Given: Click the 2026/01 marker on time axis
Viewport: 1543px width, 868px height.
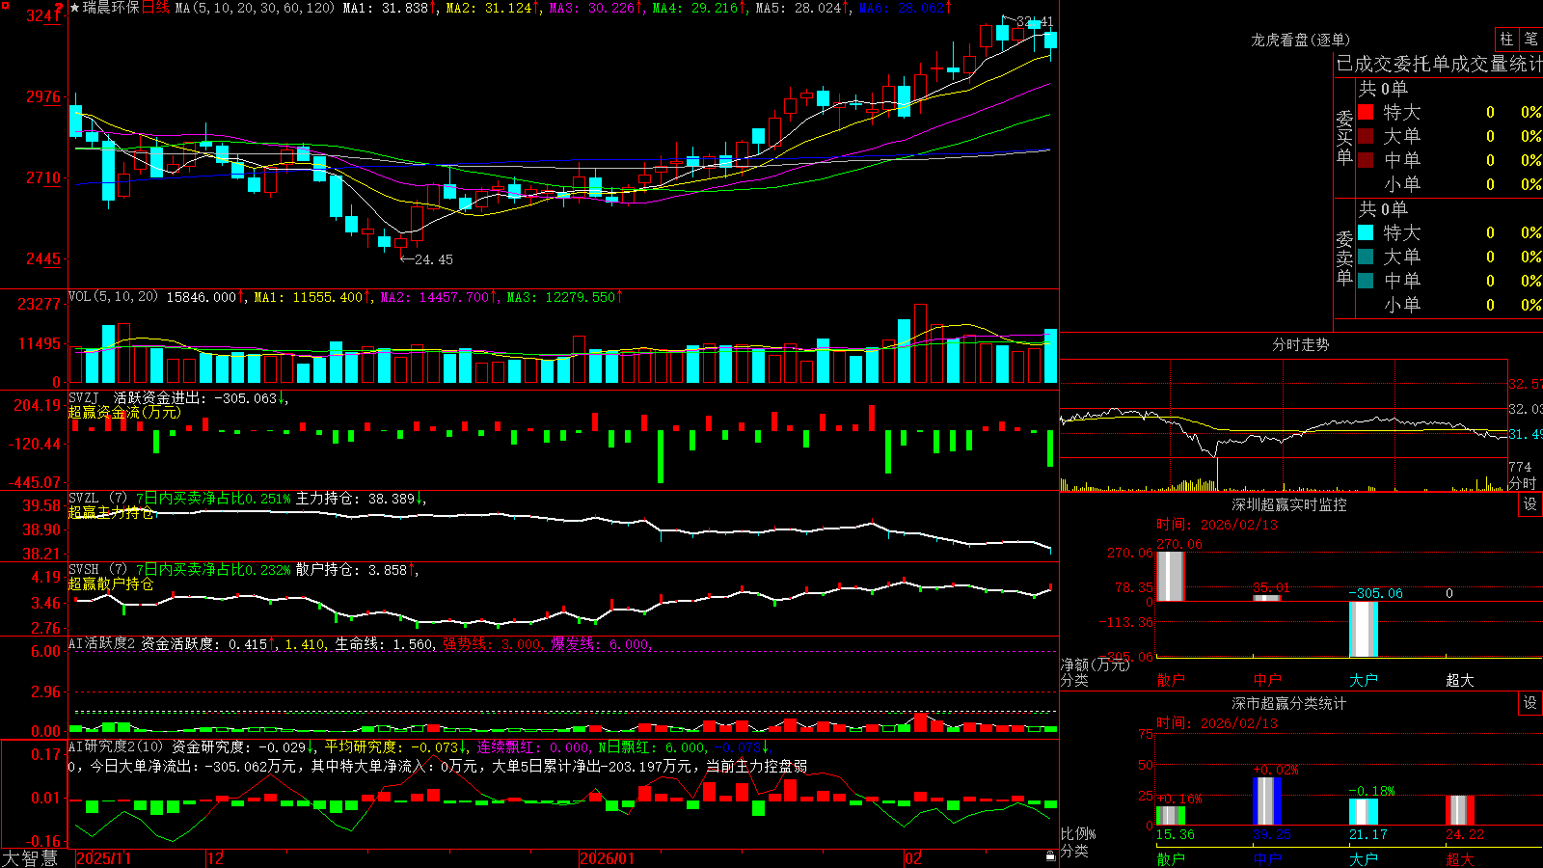Looking at the screenshot, I should click(x=608, y=858).
